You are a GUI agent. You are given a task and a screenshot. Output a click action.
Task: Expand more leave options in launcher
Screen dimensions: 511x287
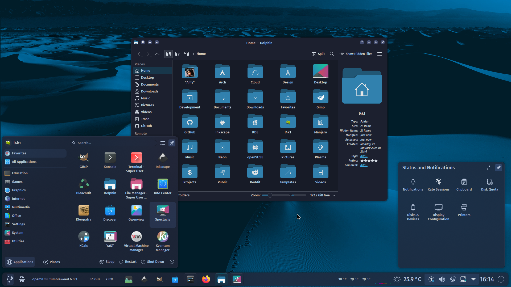tap(172, 262)
